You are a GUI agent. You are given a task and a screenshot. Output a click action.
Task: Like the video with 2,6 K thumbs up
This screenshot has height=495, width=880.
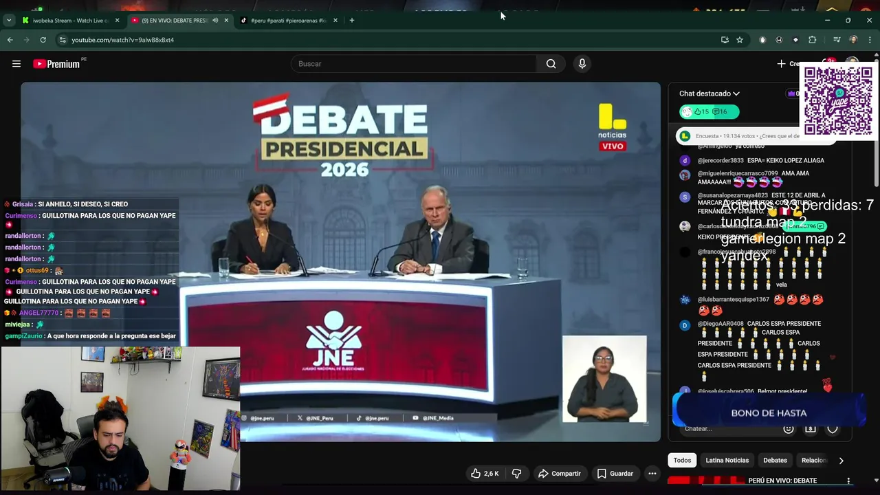[485, 474]
